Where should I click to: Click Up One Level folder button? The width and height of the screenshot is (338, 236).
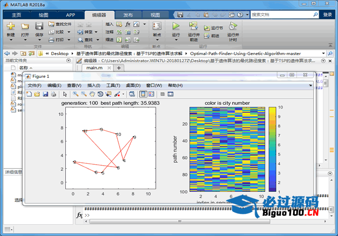click(23, 53)
